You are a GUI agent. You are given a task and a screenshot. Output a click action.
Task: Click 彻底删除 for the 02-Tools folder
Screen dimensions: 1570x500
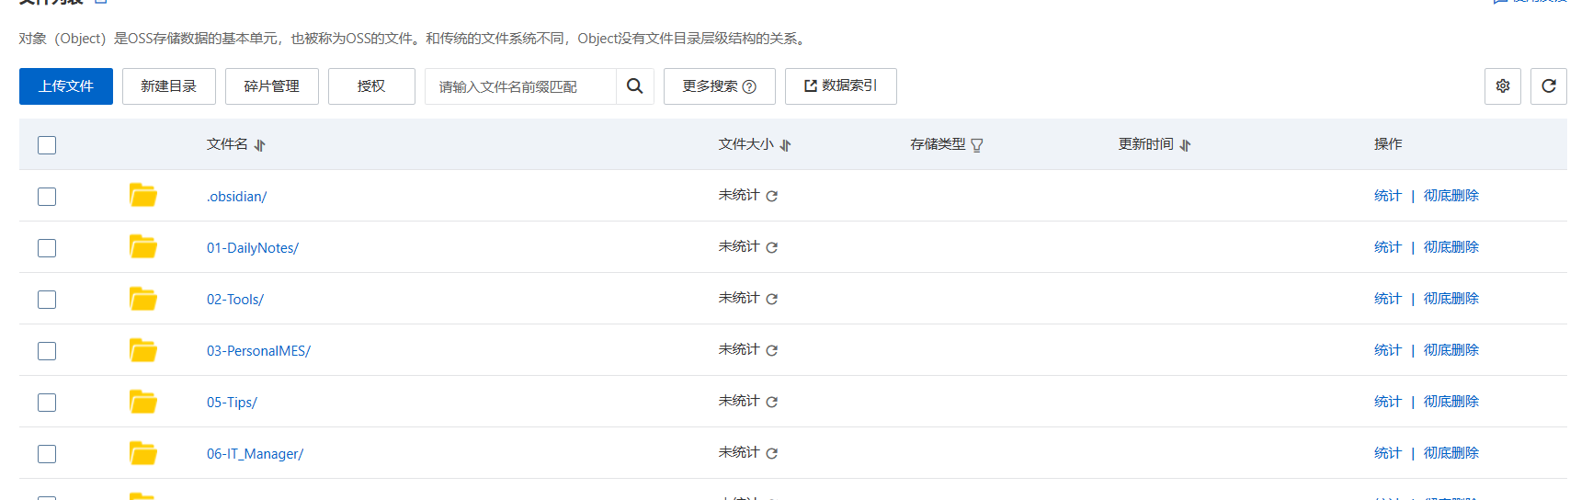tap(1451, 299)
